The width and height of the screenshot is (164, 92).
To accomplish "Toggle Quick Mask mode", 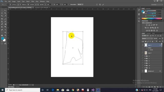I will [x=2, y=43].
